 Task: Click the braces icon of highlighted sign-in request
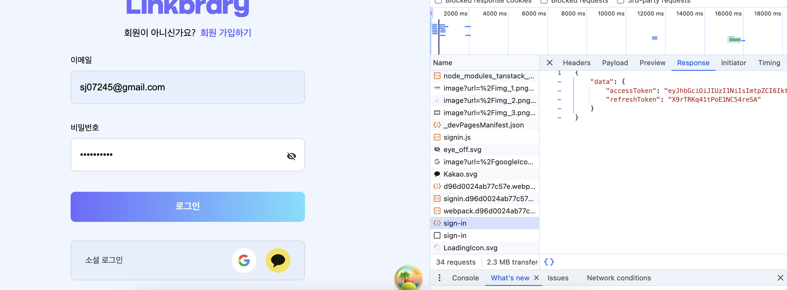(x=437, y=223)
